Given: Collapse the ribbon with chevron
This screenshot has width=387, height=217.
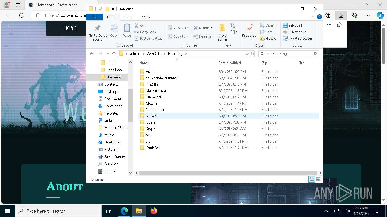Looking at the screenshot, I should pyautogui.click(x=313, y=17).
